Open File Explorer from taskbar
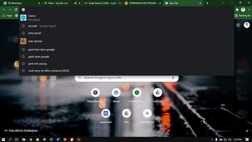 point(24,139)
